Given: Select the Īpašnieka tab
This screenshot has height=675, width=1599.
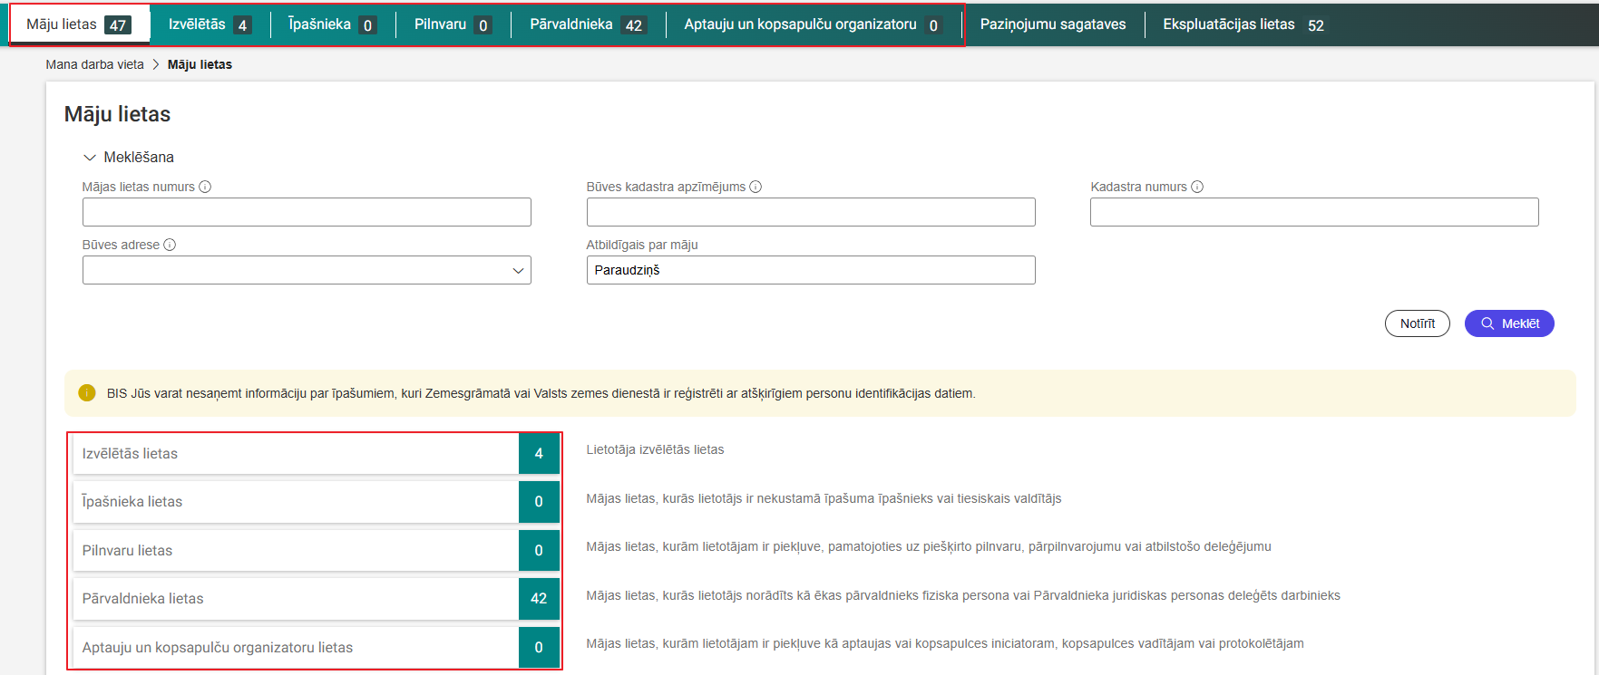Looking at the screenshot, I should [x=331, y=24].
